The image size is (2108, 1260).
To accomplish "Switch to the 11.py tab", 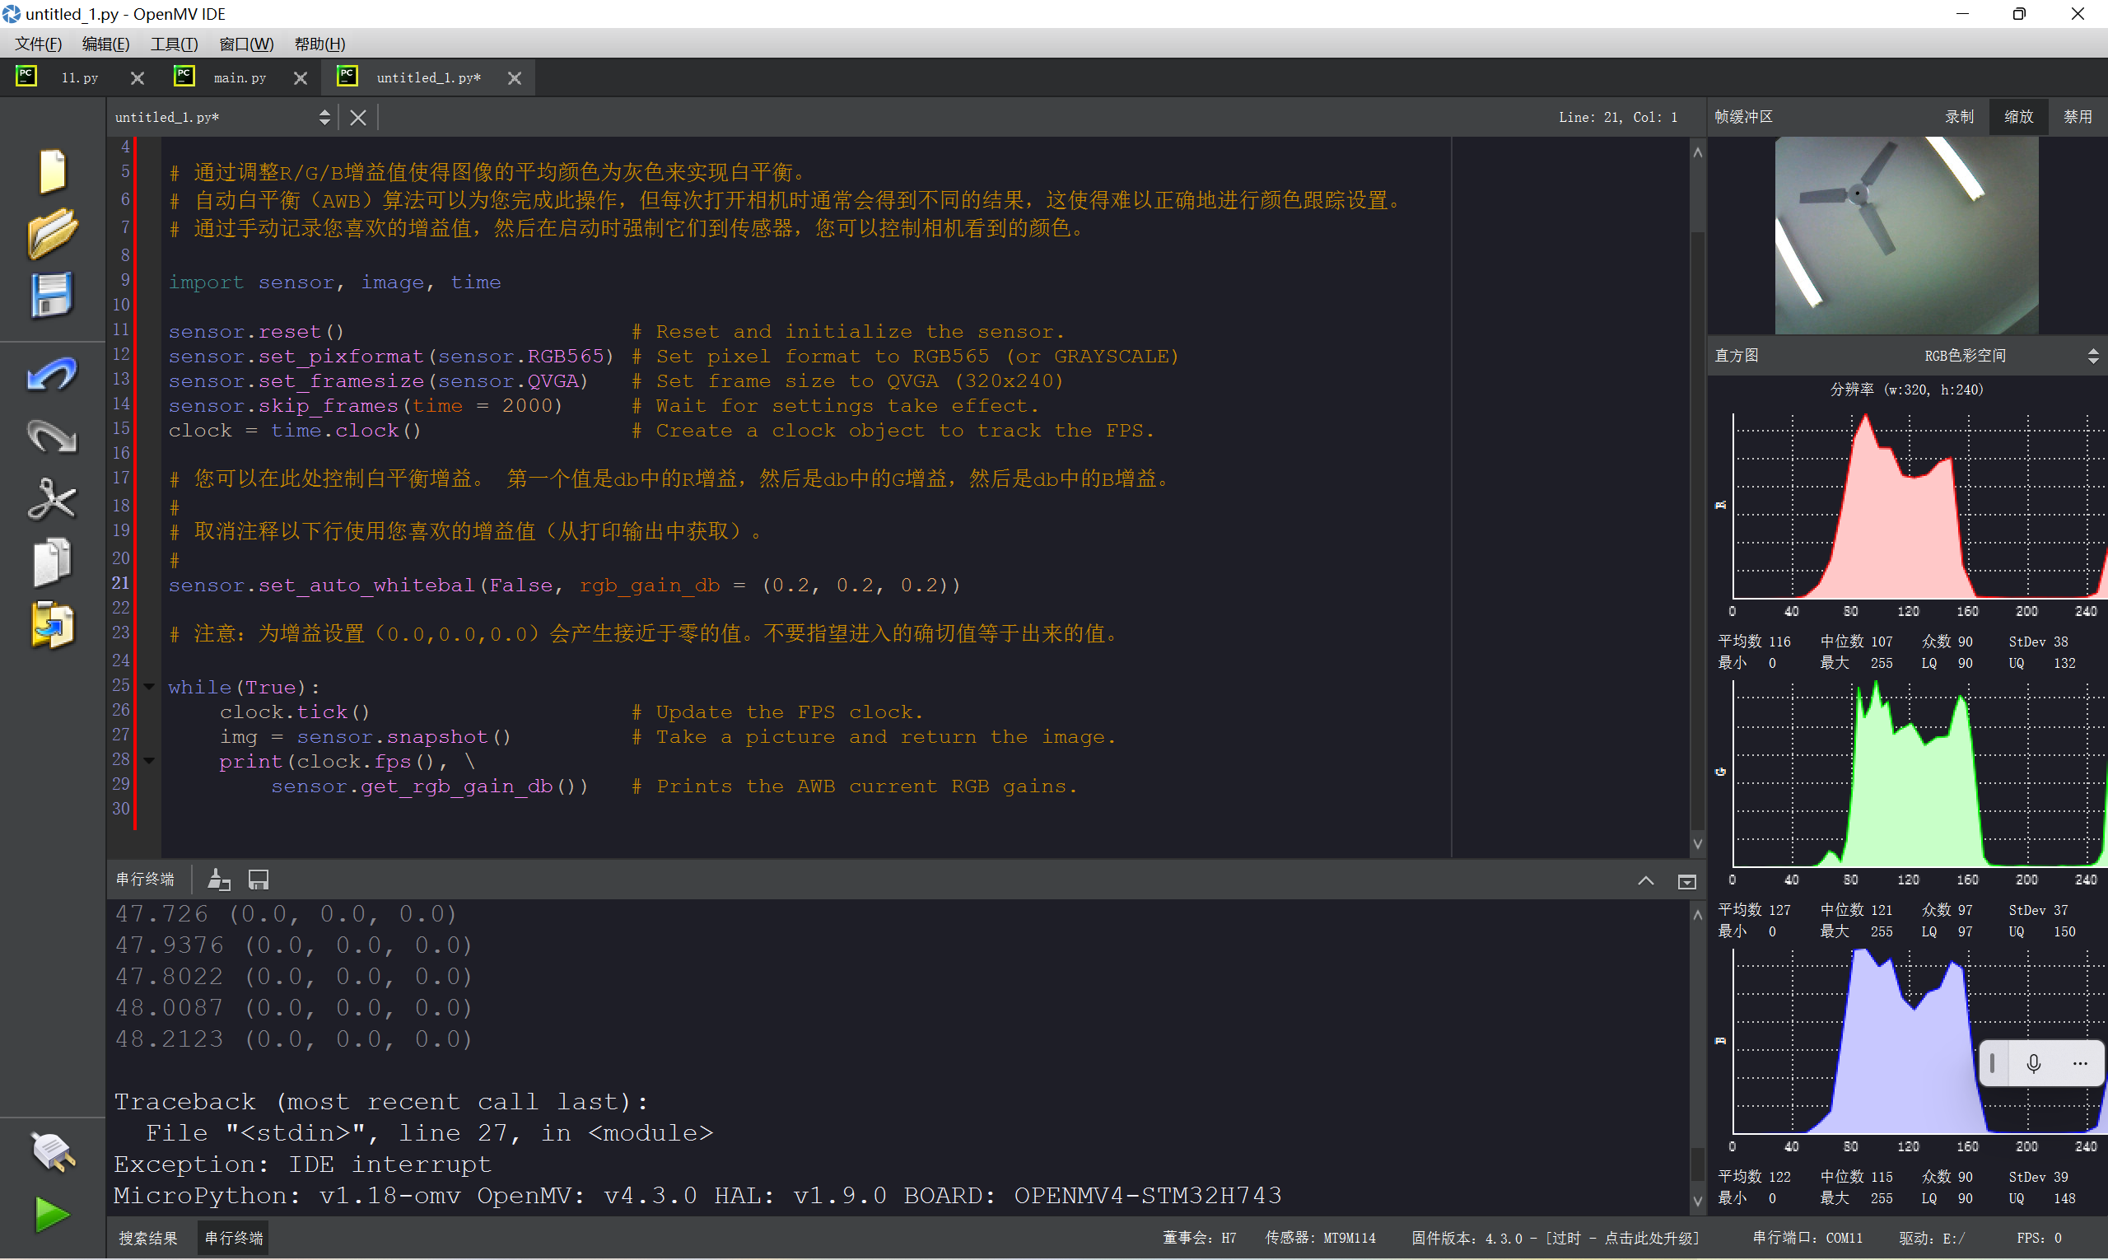I will tap(80, 78).
